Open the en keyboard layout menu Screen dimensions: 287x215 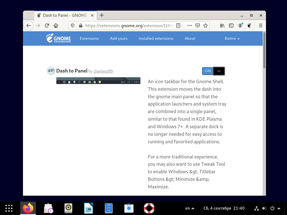187,208
